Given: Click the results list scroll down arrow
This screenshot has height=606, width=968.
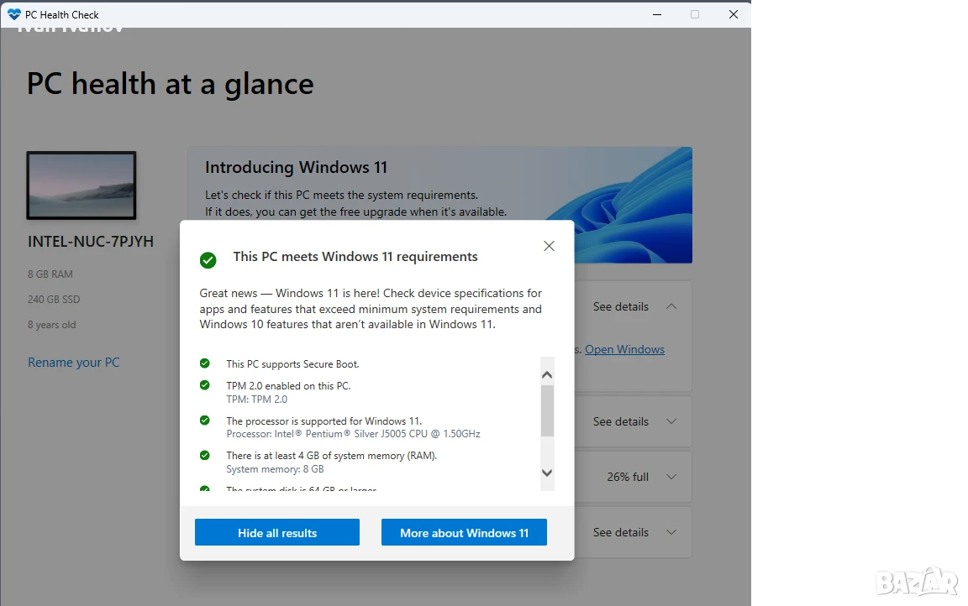Looking at the screenshot, I should [x=547, y=473].
